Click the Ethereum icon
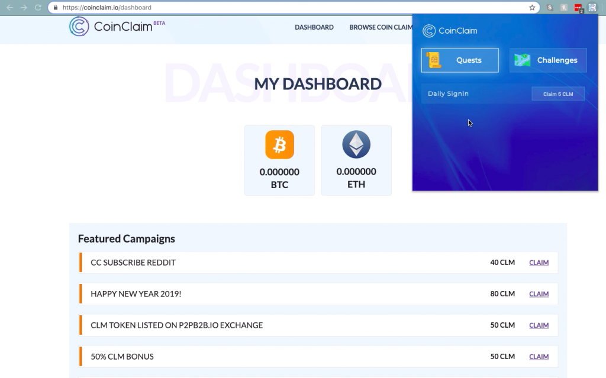Image resolution: width=606 pixels, height=378 pixels. 356,144
